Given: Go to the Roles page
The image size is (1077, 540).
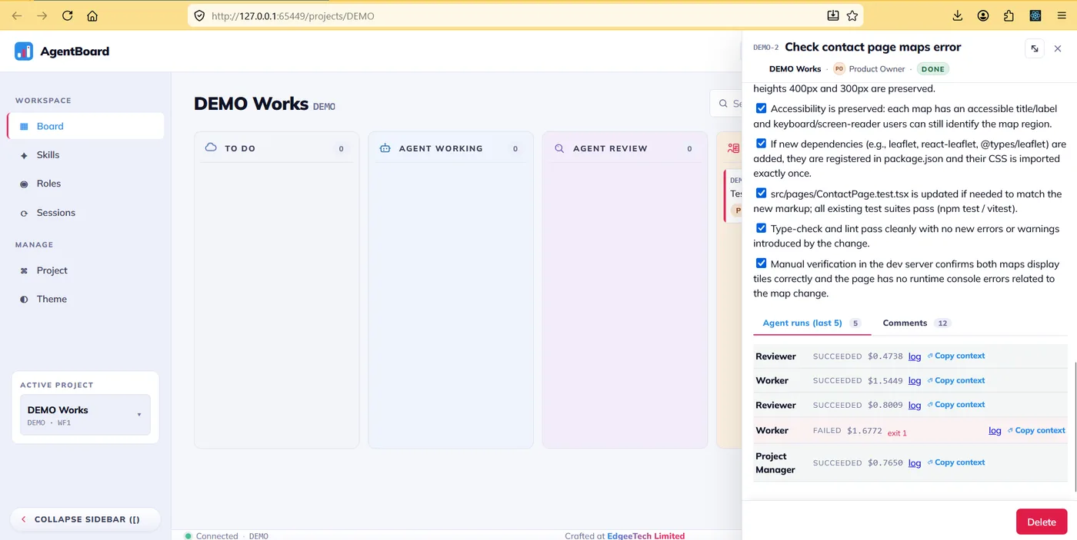Looking at the screenshot, I should (x=85, y=184).
